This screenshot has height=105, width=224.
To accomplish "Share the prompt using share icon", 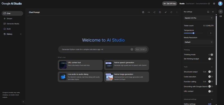I will (x=154, y=12).
